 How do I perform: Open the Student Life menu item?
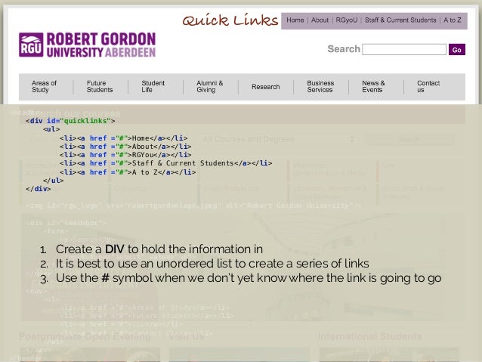(153, 86)
